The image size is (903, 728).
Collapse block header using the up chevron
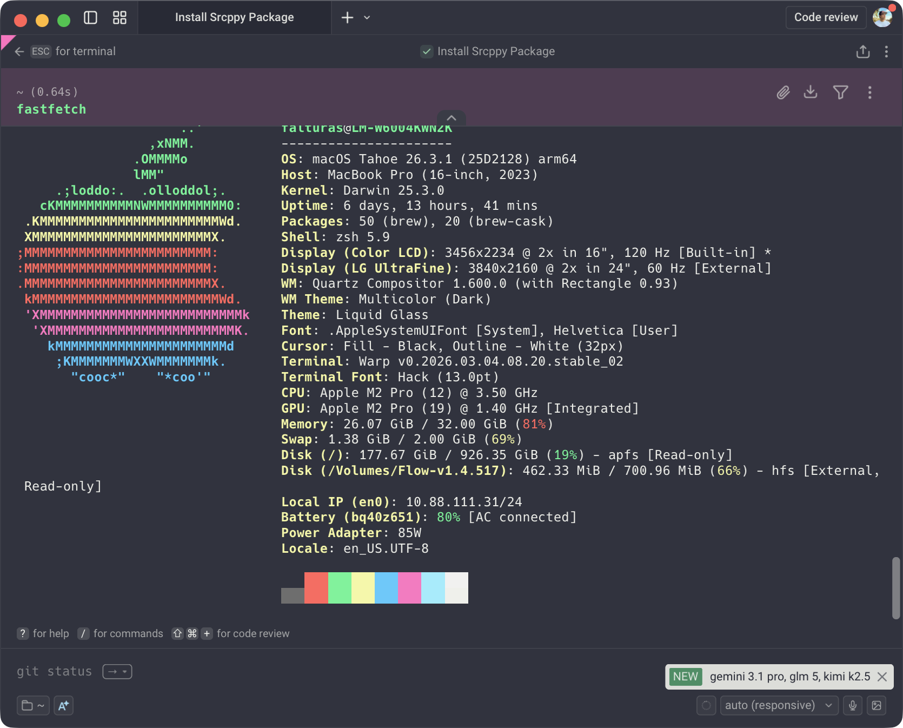(451, 118)
